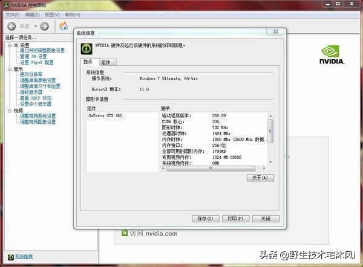The image size is (363, 267).
Task: Collapse the 视频 tree node
Action: point(10,111)
